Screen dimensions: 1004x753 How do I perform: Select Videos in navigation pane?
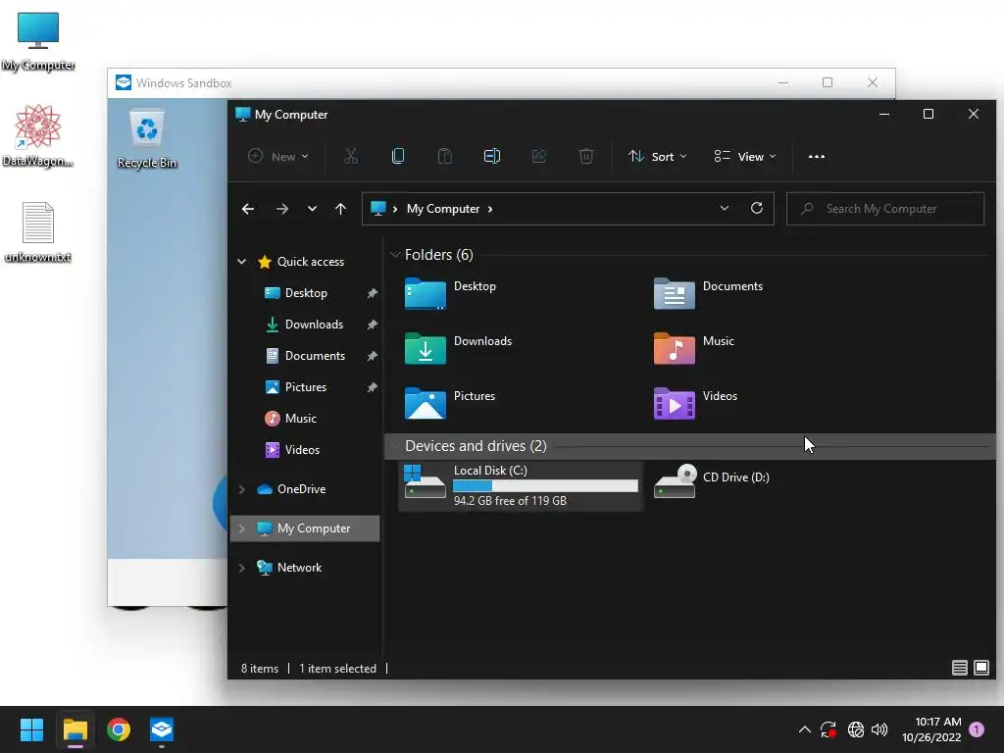click(x=302, y=449)
